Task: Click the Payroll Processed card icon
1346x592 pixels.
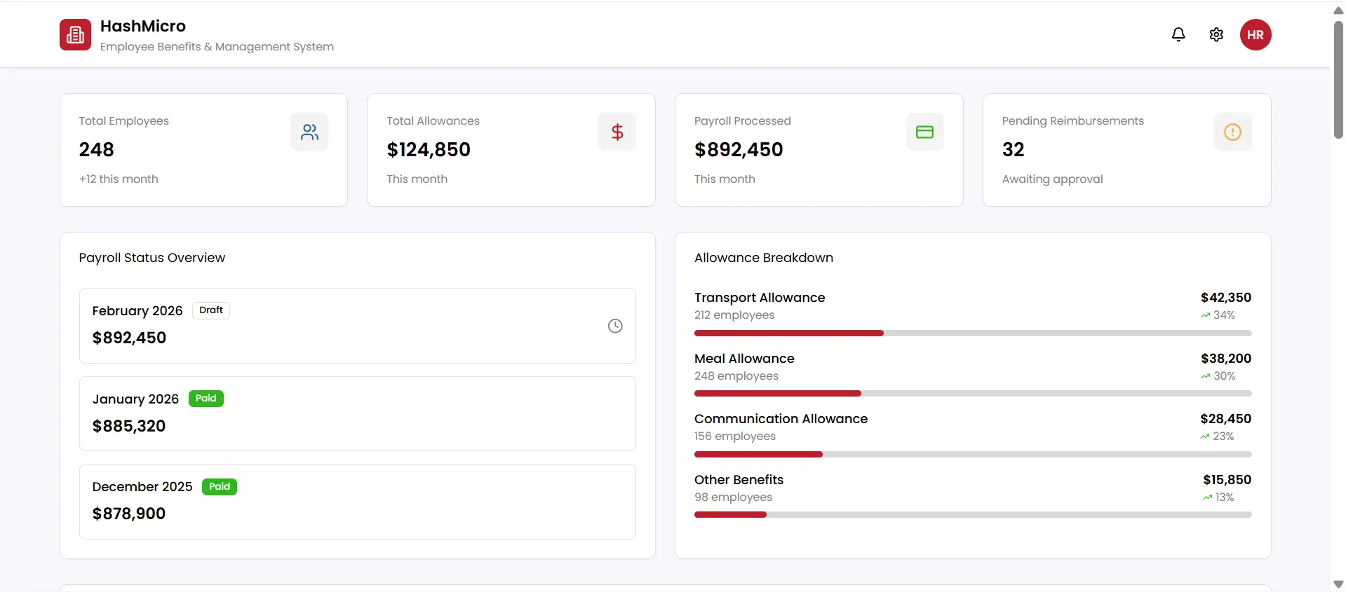Action: [x=924, y=132]
